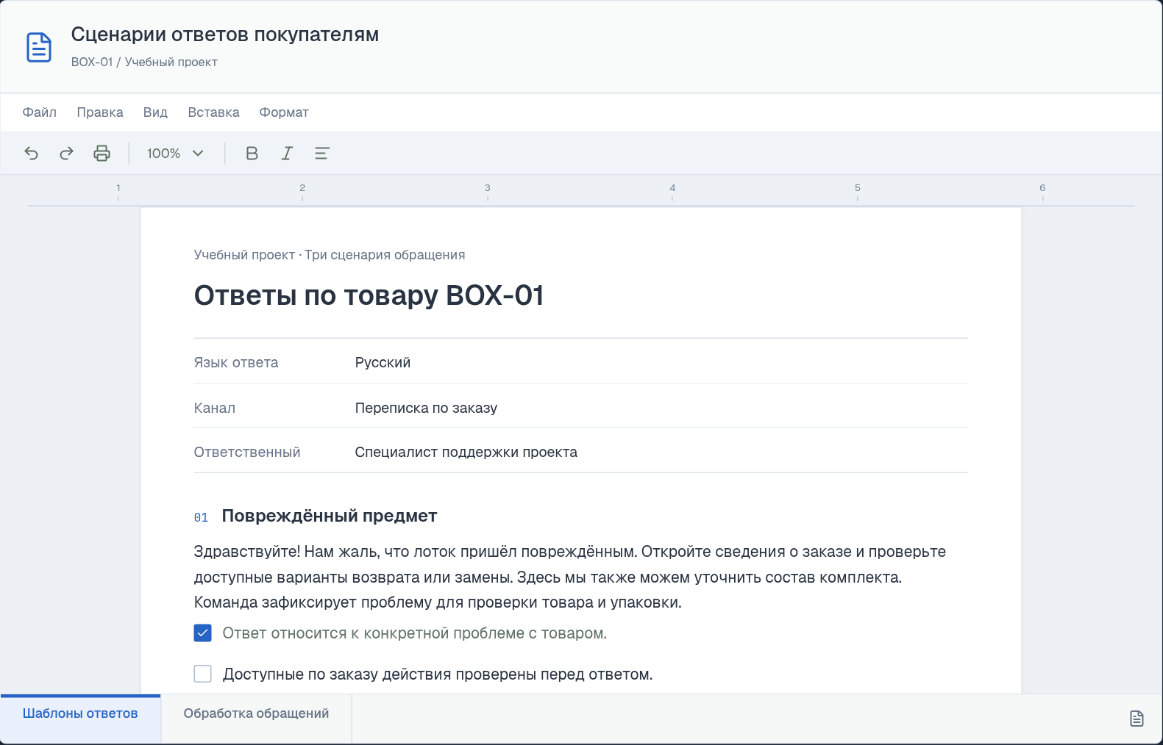The image size is (1163, 745).
Task: Click ruler mark 3
Action: pyautogui.click(x=487, y=188)
